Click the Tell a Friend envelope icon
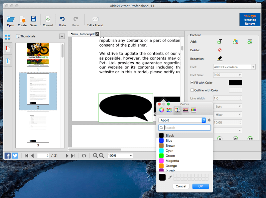 click(x=95, y=19)
